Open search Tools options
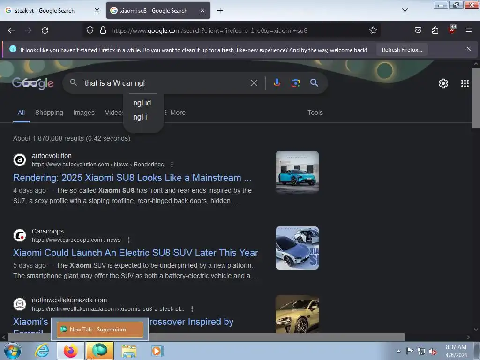480x360 pixels. (315, 112)
